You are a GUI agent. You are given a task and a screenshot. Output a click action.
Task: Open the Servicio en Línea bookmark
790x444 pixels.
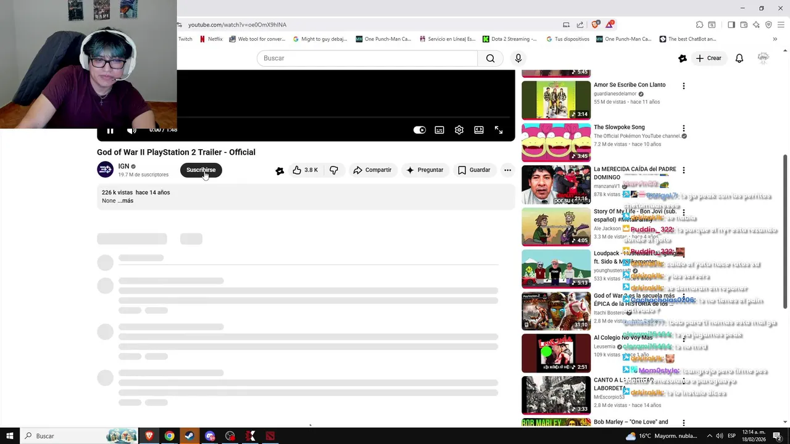coord(447,39)
